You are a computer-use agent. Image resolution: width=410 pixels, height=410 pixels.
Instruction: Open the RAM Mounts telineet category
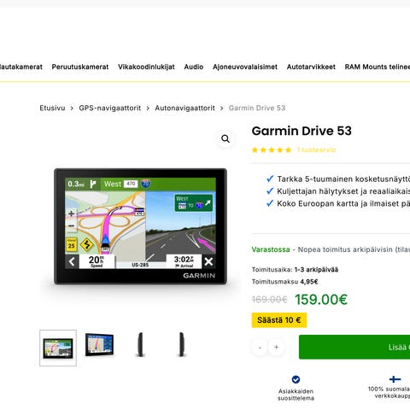click(x=378, y=67)
